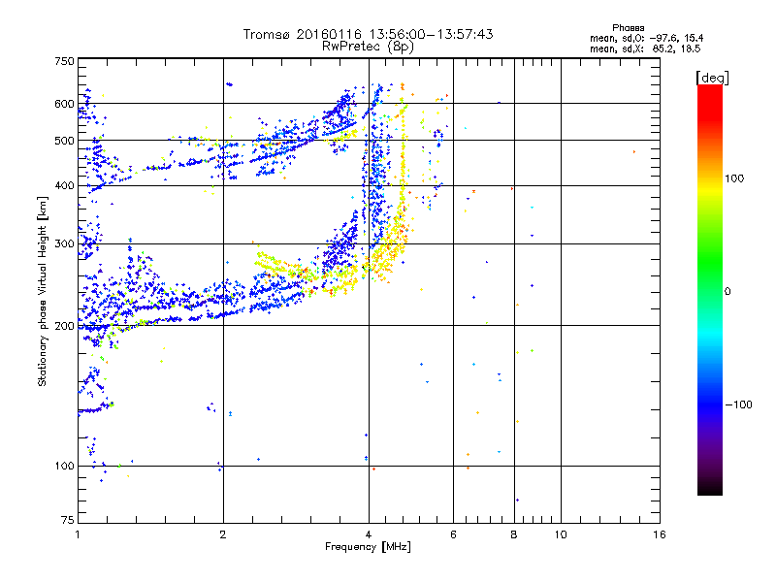This screenshot has height=582, width=776.
Task: Click the plot title 'Tromsø 20160116 13:56:00-13:57:43'
Action: click(368, 34)
